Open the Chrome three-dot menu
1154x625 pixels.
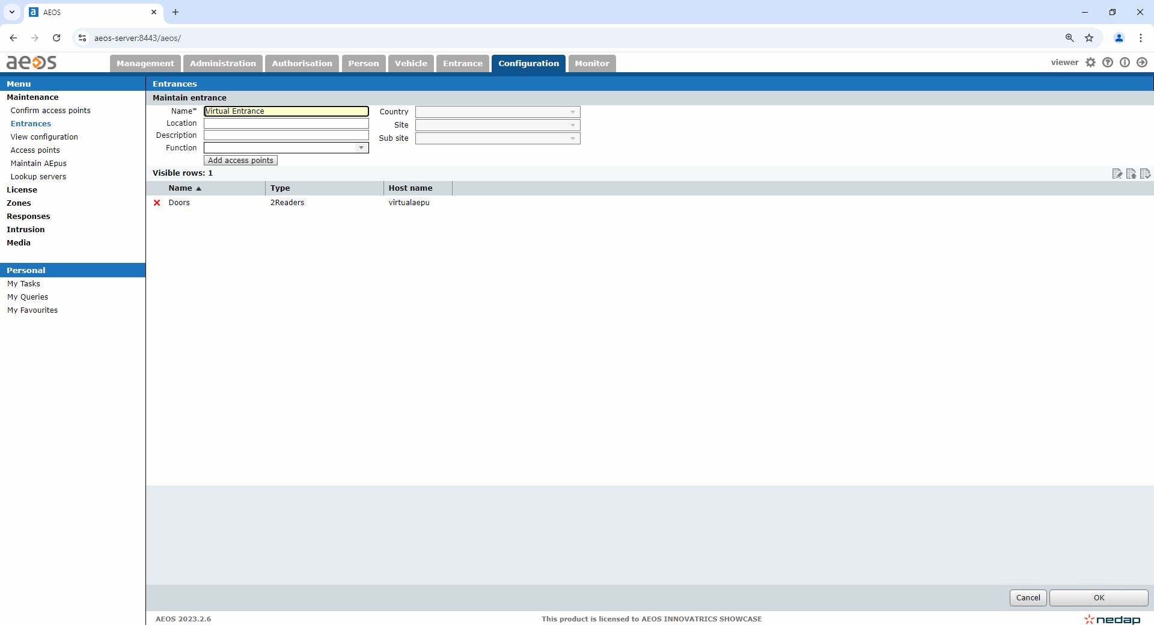pos(1141,38)
